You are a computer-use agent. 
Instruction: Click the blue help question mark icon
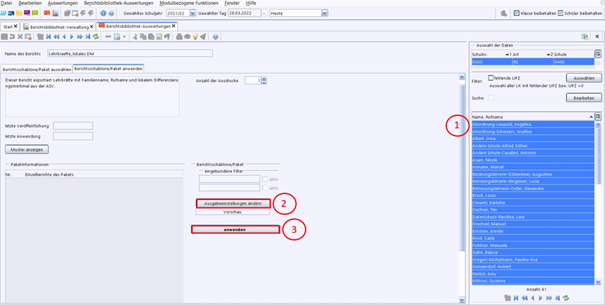tap(216, 37)
